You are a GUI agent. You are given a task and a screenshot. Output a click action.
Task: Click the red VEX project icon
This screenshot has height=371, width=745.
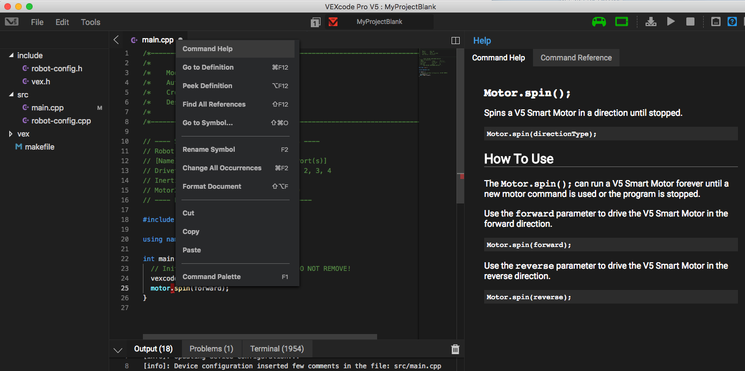pos(333,22)
